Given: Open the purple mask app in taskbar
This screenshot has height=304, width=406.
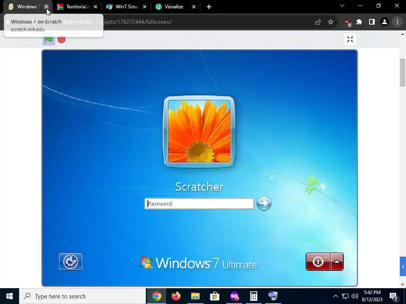Looking at the screenshot, I should pos(234,296).
